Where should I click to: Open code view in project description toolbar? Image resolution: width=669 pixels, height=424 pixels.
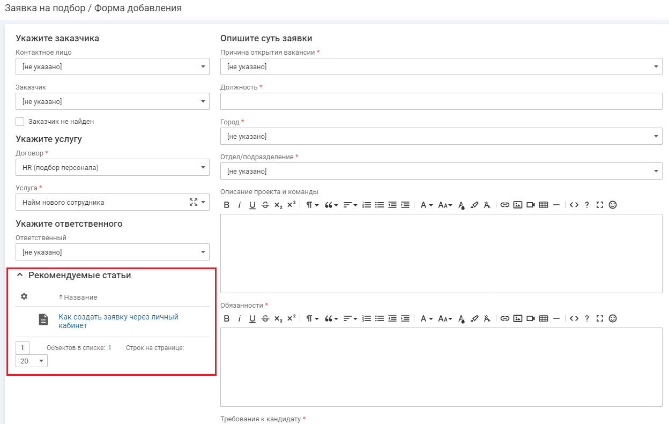574,205
